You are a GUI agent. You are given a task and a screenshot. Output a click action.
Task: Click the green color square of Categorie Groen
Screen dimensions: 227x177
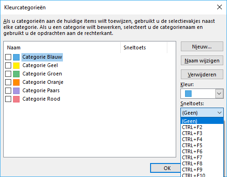(x=16, y=74)
